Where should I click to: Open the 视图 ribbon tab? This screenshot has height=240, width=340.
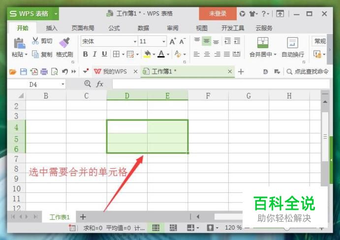pyautogui.click(x=202, y=28)
